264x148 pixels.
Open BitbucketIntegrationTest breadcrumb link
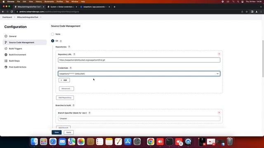pyautogui.click(x=28, y=17)
